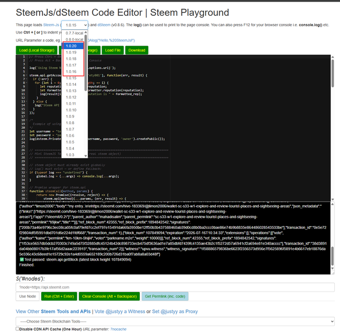This screenshot has height=335, width=340.
Task: Open the ?nocache URL parameter link
Action: 118,329
